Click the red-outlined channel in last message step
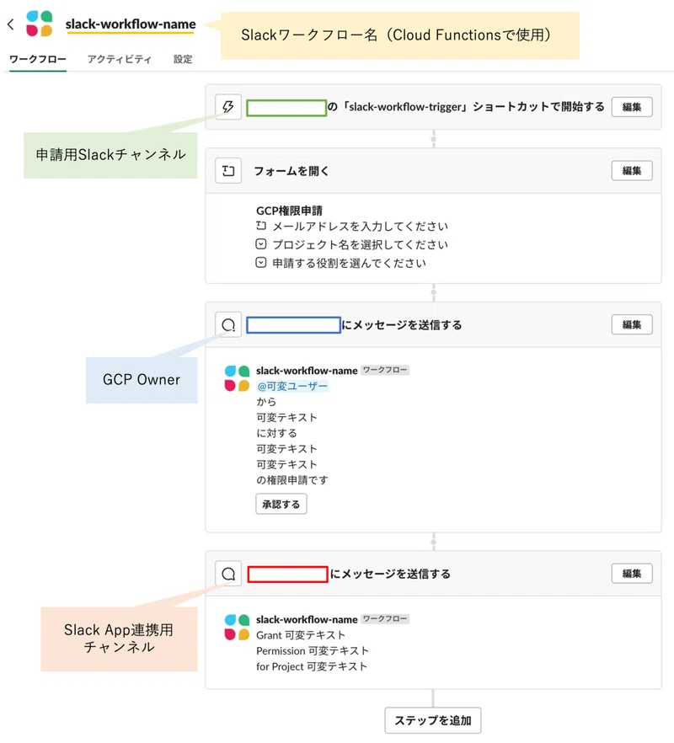Screen dimensions: 674x743 [x=287, y=575]
